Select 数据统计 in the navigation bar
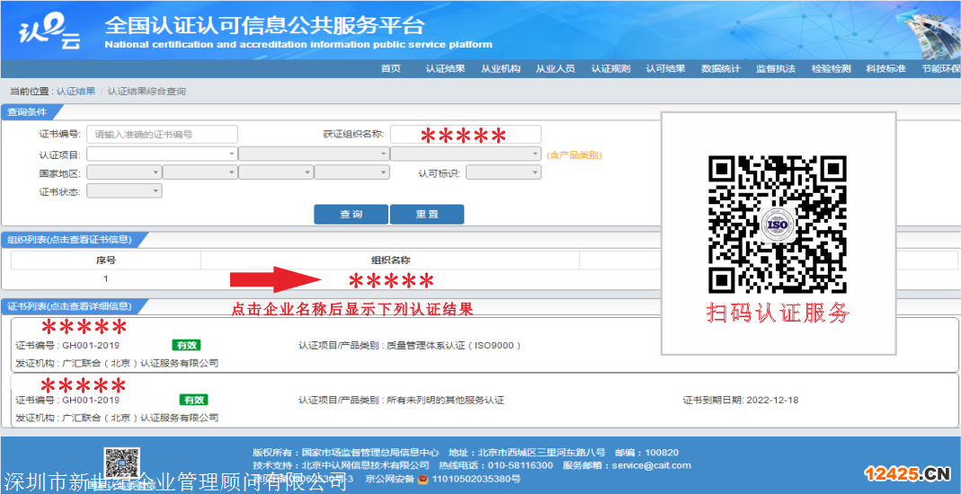The width and height of the screenshot is (961, 494). click(x=720, y=69)
